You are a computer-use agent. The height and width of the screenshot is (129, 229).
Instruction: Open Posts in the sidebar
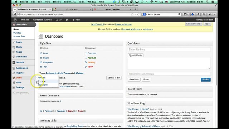(19, 42)
